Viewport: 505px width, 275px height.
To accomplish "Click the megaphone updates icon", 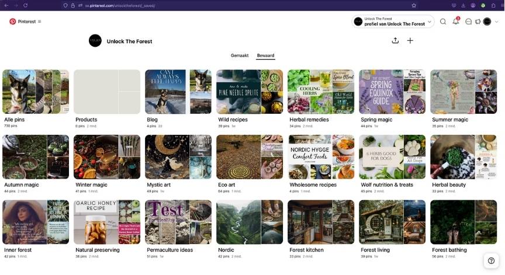I will pyautogui.click(x=478, y=22).
